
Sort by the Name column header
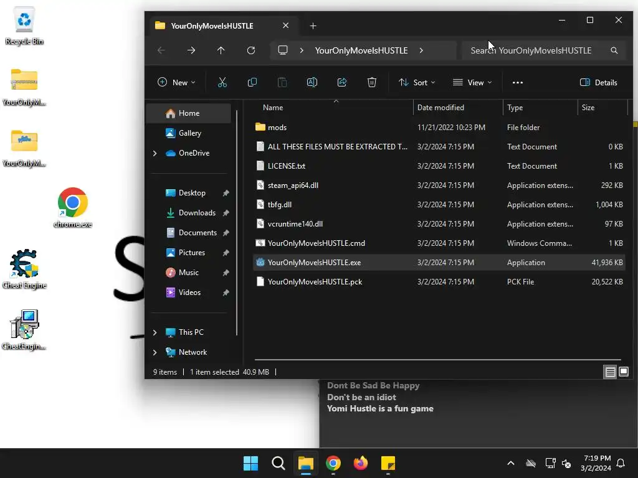pyautogui.click(x=333, y=108)
